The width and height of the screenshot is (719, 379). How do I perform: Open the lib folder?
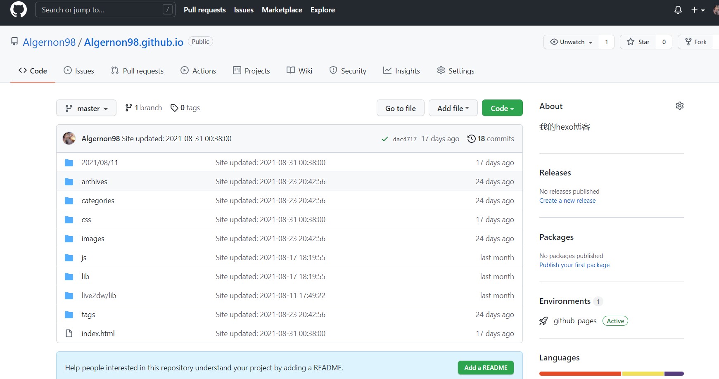(85, 277)
